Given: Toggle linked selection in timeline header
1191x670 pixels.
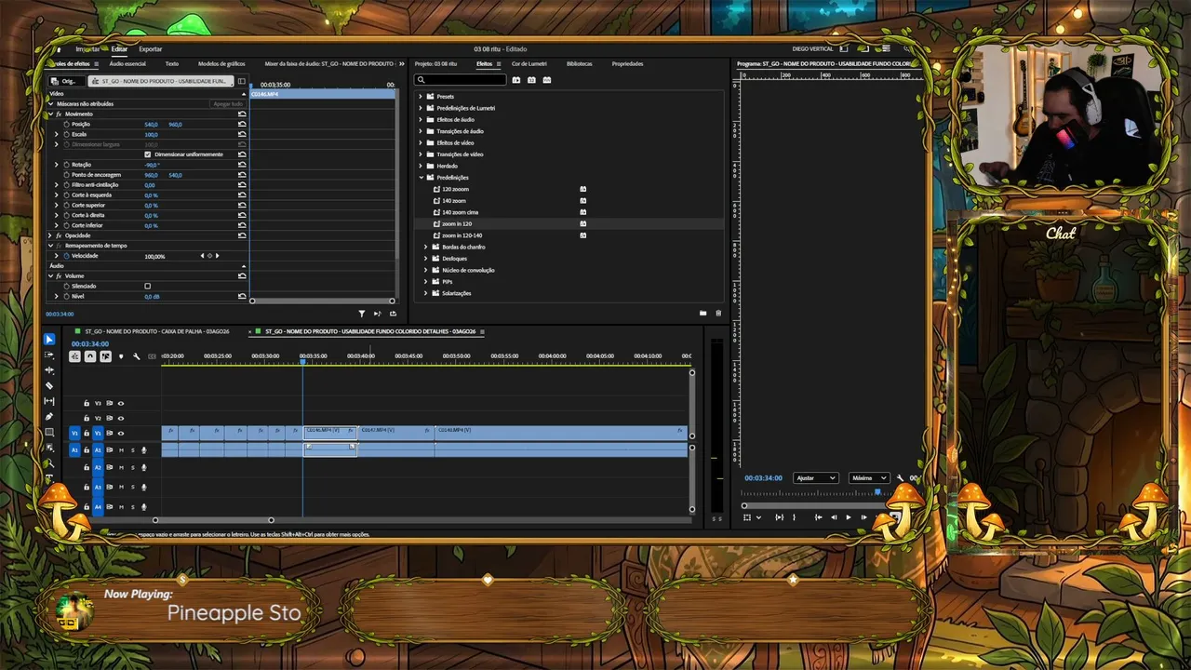Looking at the screenshot, I should pyautogui.click(x=105, y=356).
